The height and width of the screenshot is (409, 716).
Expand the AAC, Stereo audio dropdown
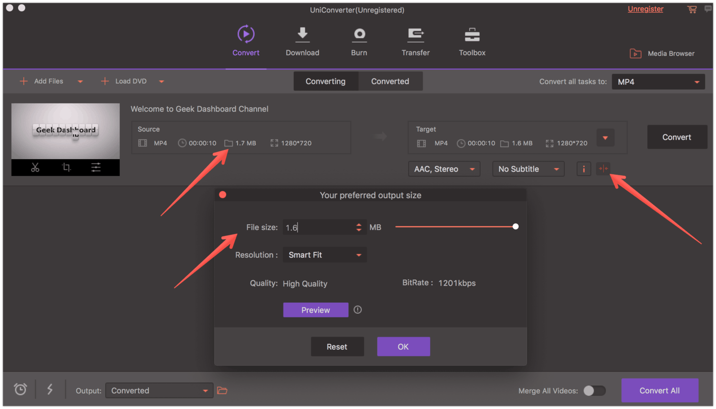pyautogui.click(x=443, y=169)
